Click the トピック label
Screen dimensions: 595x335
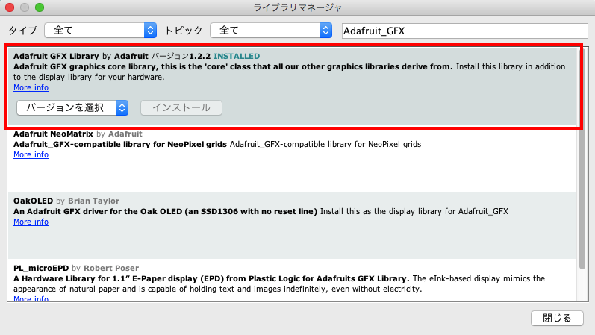click(184, 31)
